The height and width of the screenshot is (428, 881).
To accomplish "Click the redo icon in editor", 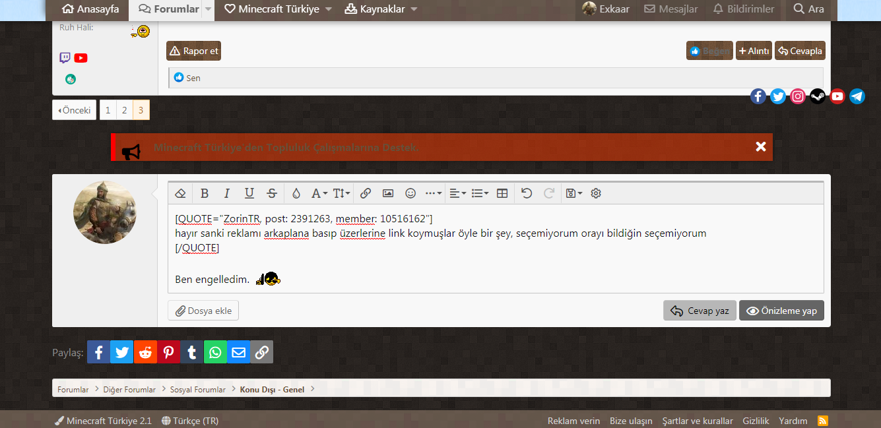I will (548, 193).
